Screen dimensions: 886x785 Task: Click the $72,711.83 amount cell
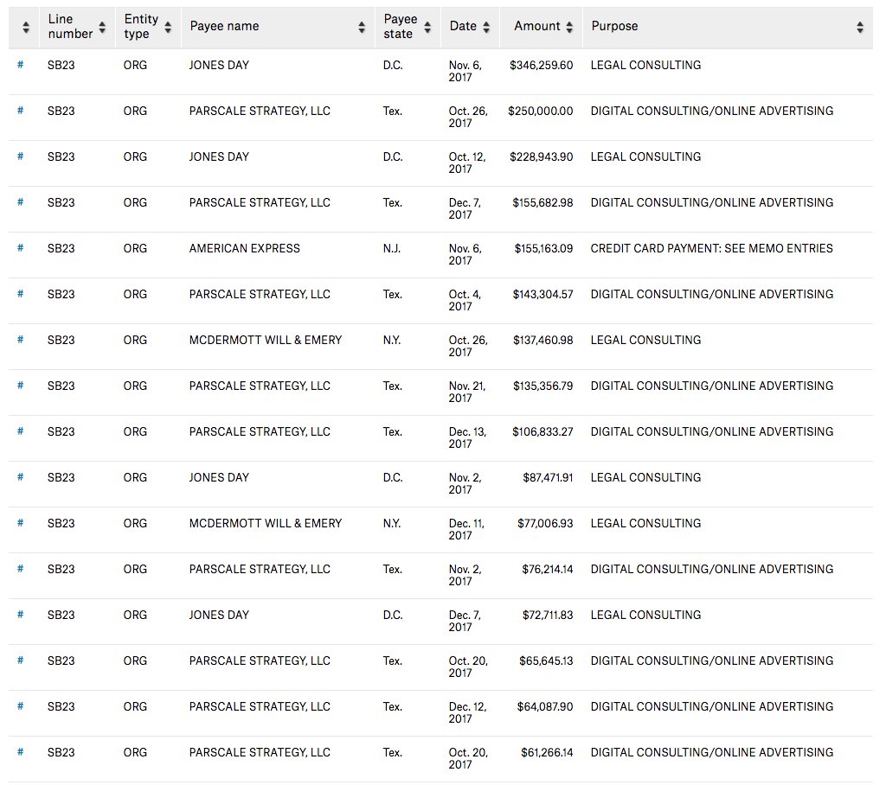point(548,615)
